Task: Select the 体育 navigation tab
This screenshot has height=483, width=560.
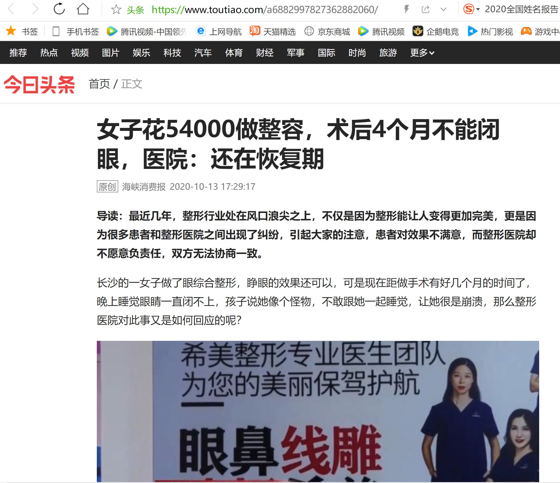Action: tap(234, 53)
